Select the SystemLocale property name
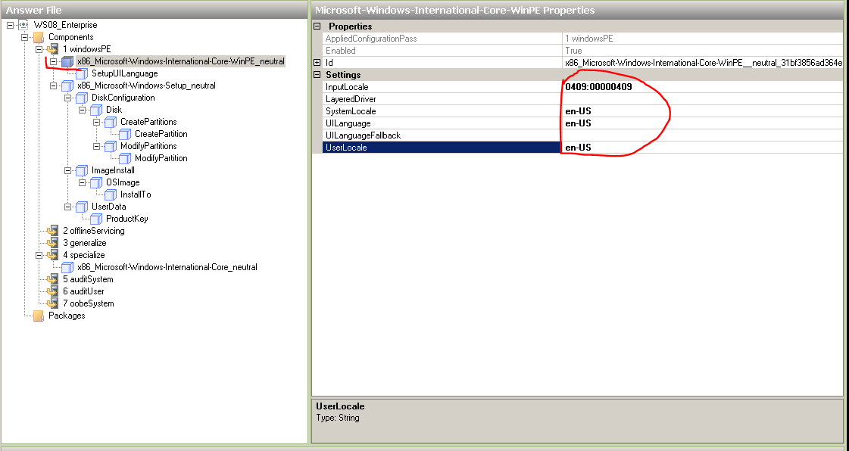This screenshot has height=451, width=849. (351, 111)
